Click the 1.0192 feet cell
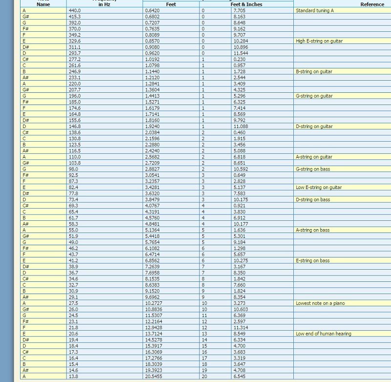 (x=171, y=59)
